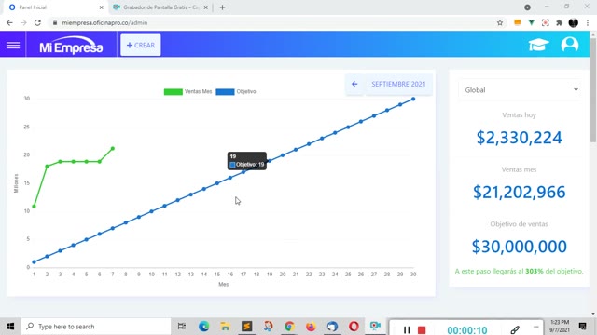Click the Type here to search box
This screenshot has height=335, width=597.
pos(96,327)
